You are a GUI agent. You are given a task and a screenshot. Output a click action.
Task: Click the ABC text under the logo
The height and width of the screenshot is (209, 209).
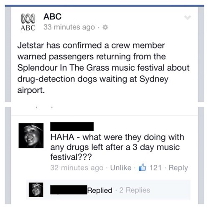pyautogui.click(x=28, y=28)
